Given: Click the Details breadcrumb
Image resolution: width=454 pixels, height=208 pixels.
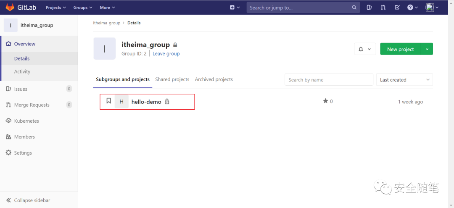Looking at the screenshot, I should pyautogui.click(x=134, y=23).
